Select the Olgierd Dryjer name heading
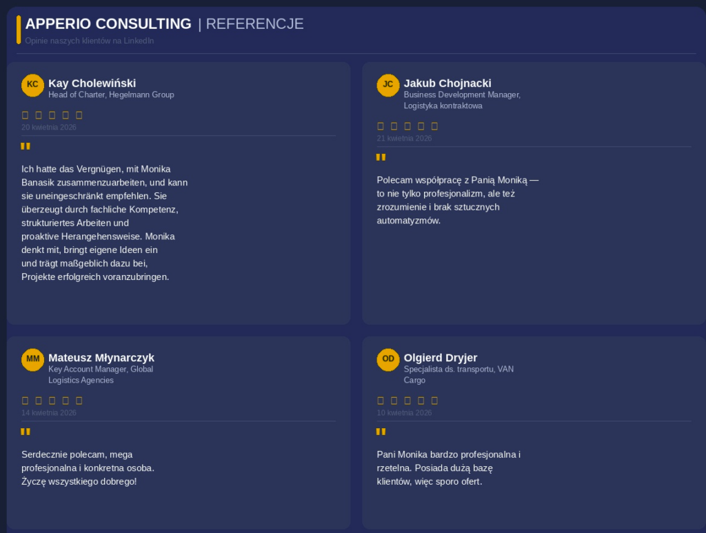 (441, 358)
